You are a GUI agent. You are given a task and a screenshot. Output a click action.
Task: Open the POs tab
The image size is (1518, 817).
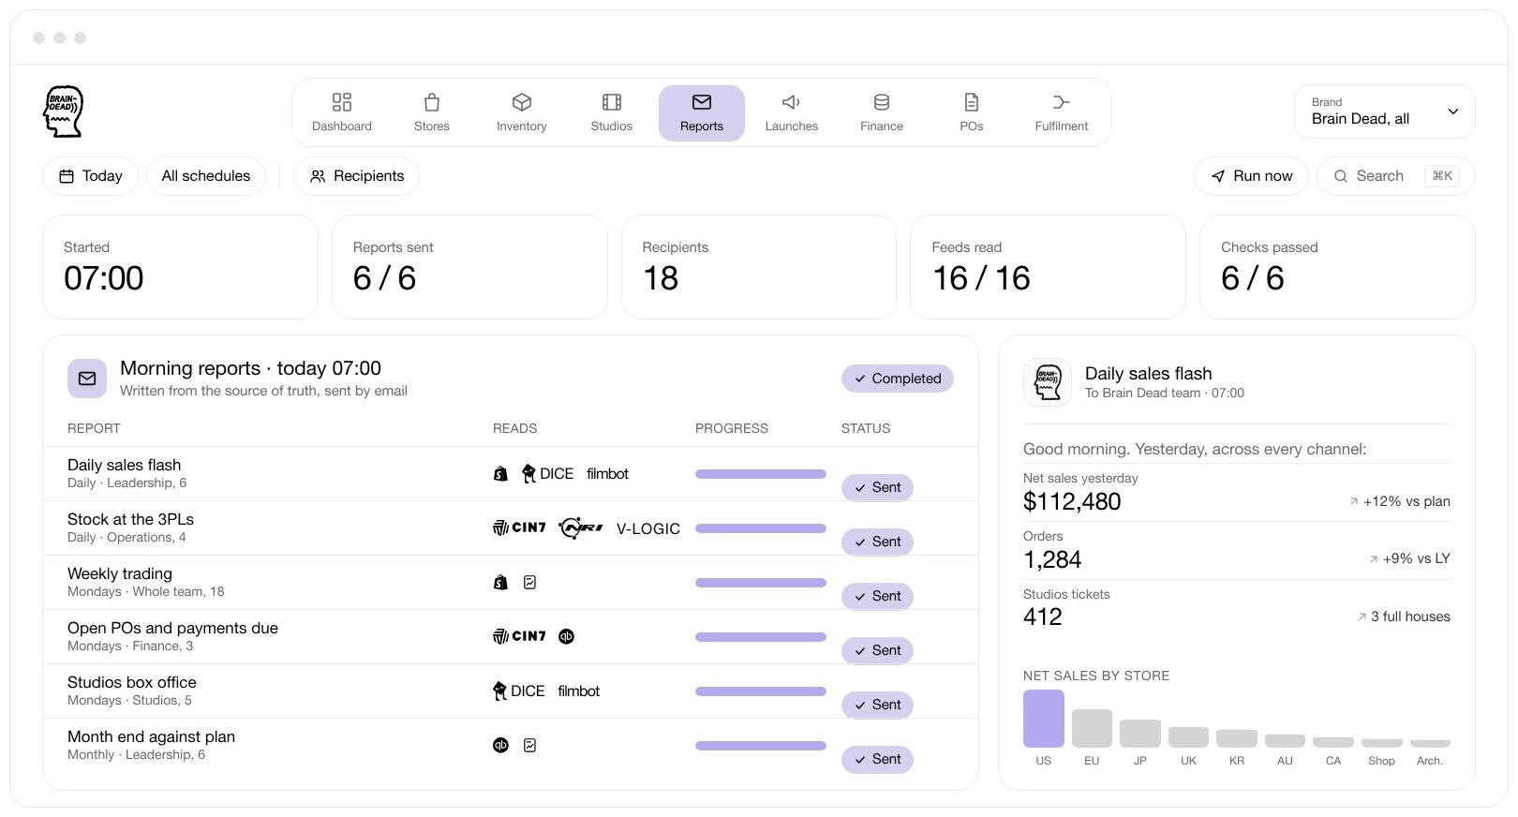tap(972, 113)
